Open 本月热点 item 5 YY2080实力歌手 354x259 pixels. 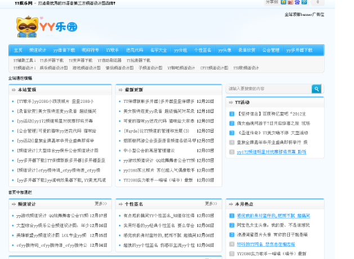point(272,253)
